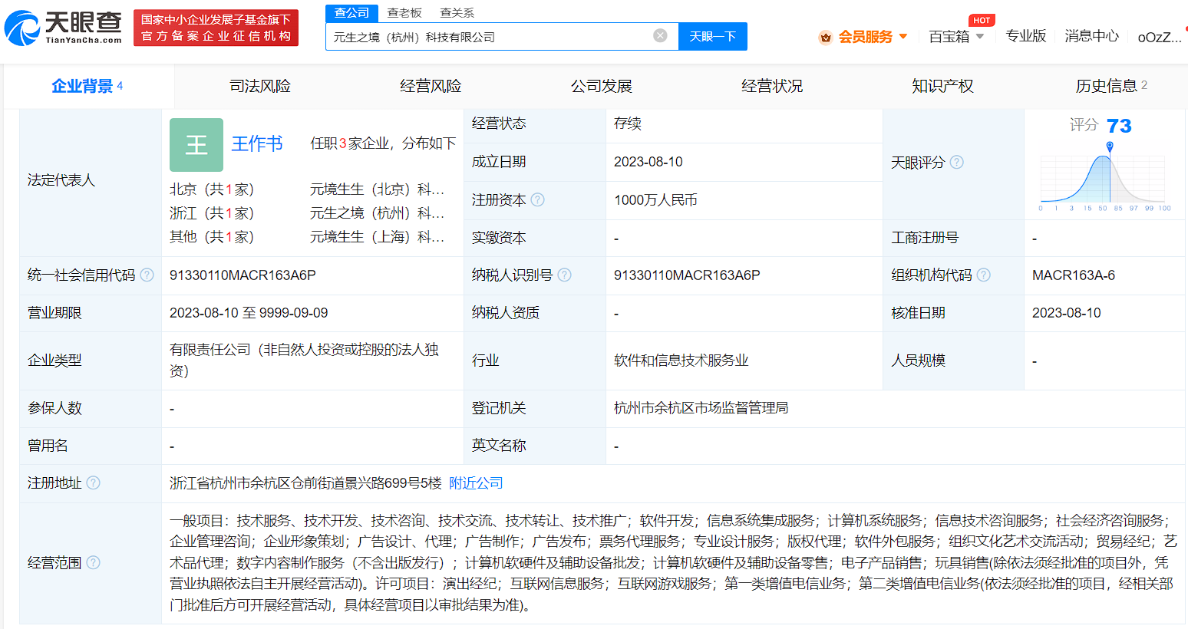Show help for 统一社会信用代码

tap(147, 275)
